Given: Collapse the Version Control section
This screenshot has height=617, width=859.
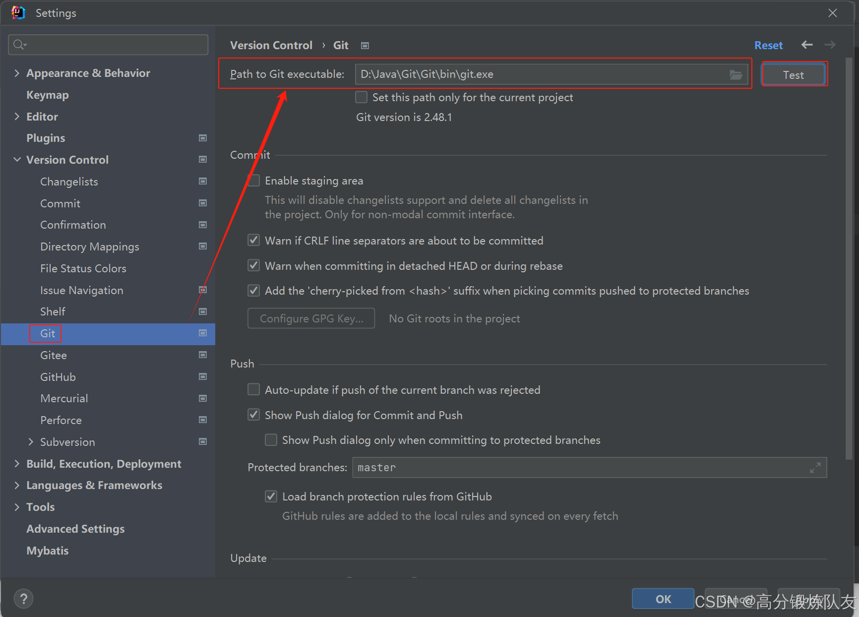Looking at the screenshot, I should click(17, 160).
